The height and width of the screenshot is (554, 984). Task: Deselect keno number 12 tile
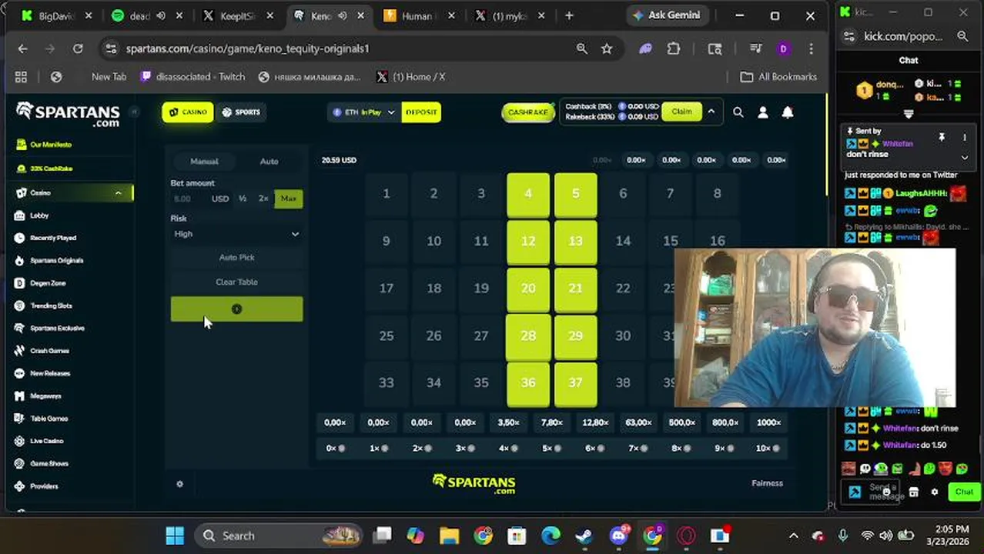[528, 242]
